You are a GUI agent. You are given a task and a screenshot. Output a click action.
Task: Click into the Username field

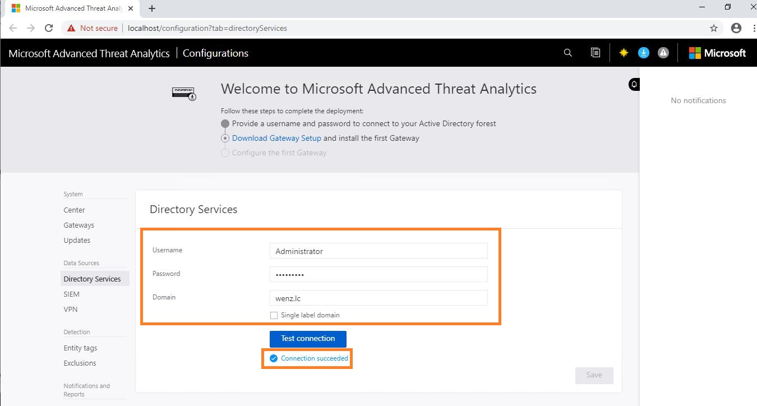coord(378,251)
